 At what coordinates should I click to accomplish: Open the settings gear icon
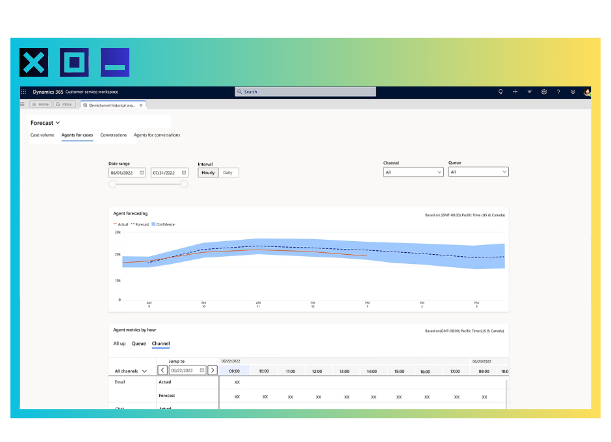tap(544, 92)
